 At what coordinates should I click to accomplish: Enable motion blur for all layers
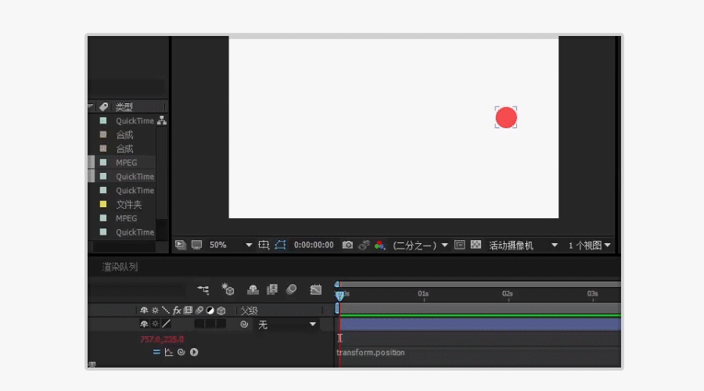coord(291,290)
